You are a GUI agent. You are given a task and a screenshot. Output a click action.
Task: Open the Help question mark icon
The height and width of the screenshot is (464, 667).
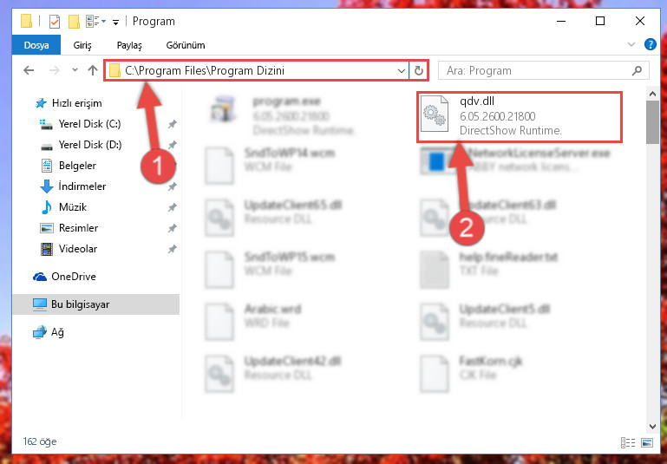pos(650,44)
